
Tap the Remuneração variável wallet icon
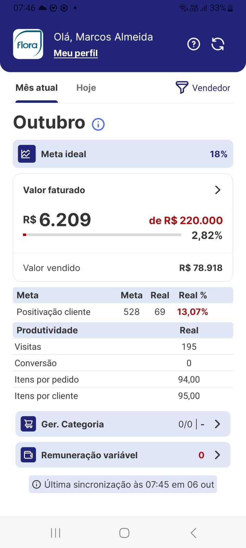[x=28, y=455]
